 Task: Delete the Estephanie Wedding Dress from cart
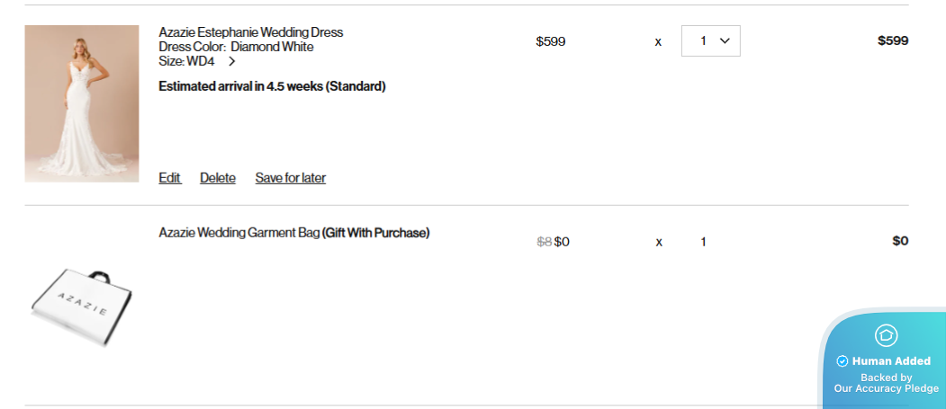coord(218,178)
